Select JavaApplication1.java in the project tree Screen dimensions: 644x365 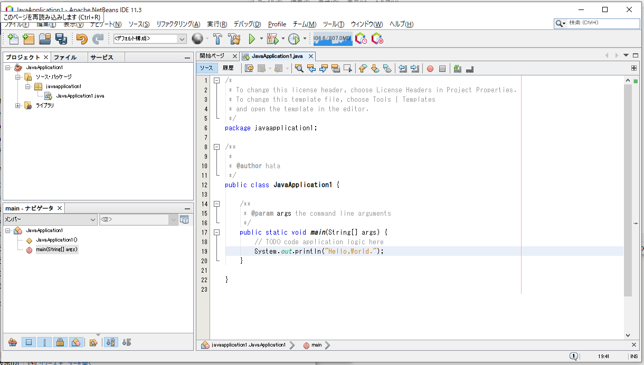pyautogui.click(x=80, y=96)
